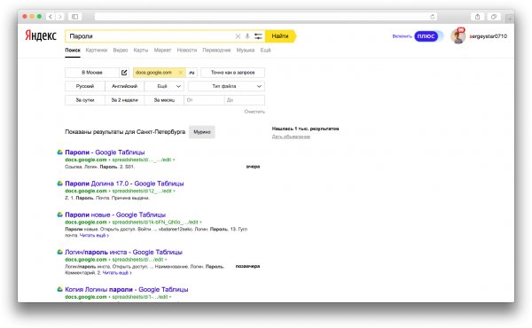Clear the search query with the X icon

[238, 36]
